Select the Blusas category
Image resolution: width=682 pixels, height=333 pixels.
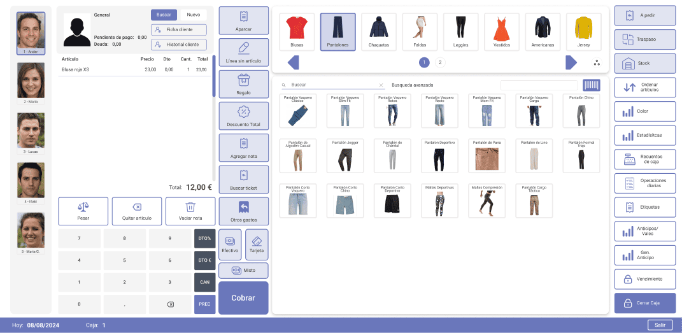(x=297, y=32)
